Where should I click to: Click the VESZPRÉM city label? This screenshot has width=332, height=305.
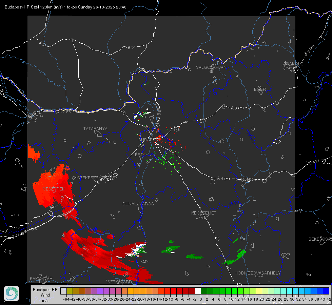[54, 189]
